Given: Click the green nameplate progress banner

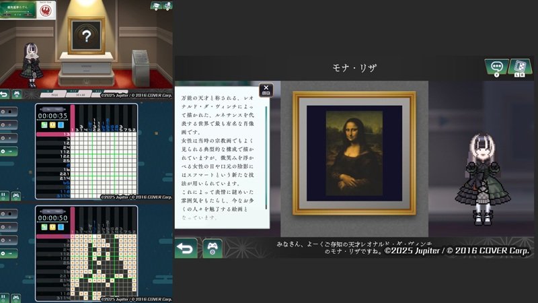Looking at the screenshot, I should pyautogui.click(x=18, y=10).
